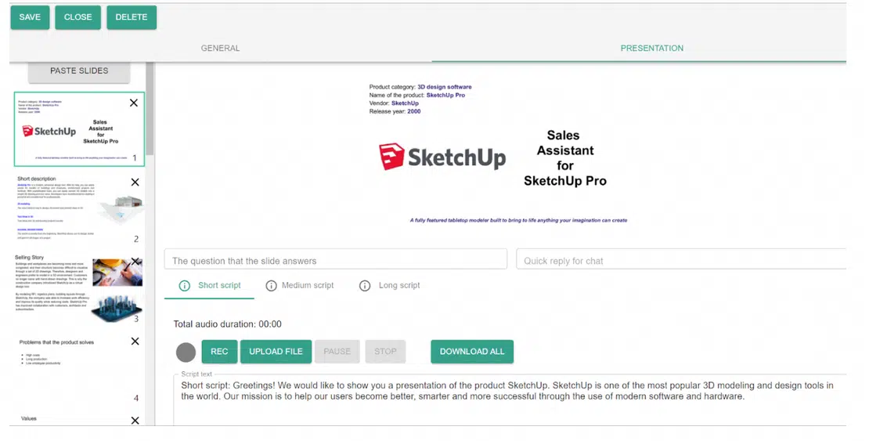Screen dimensions: 869x441
Task: Click the info icon beside Long script
Action: (365, 286)
